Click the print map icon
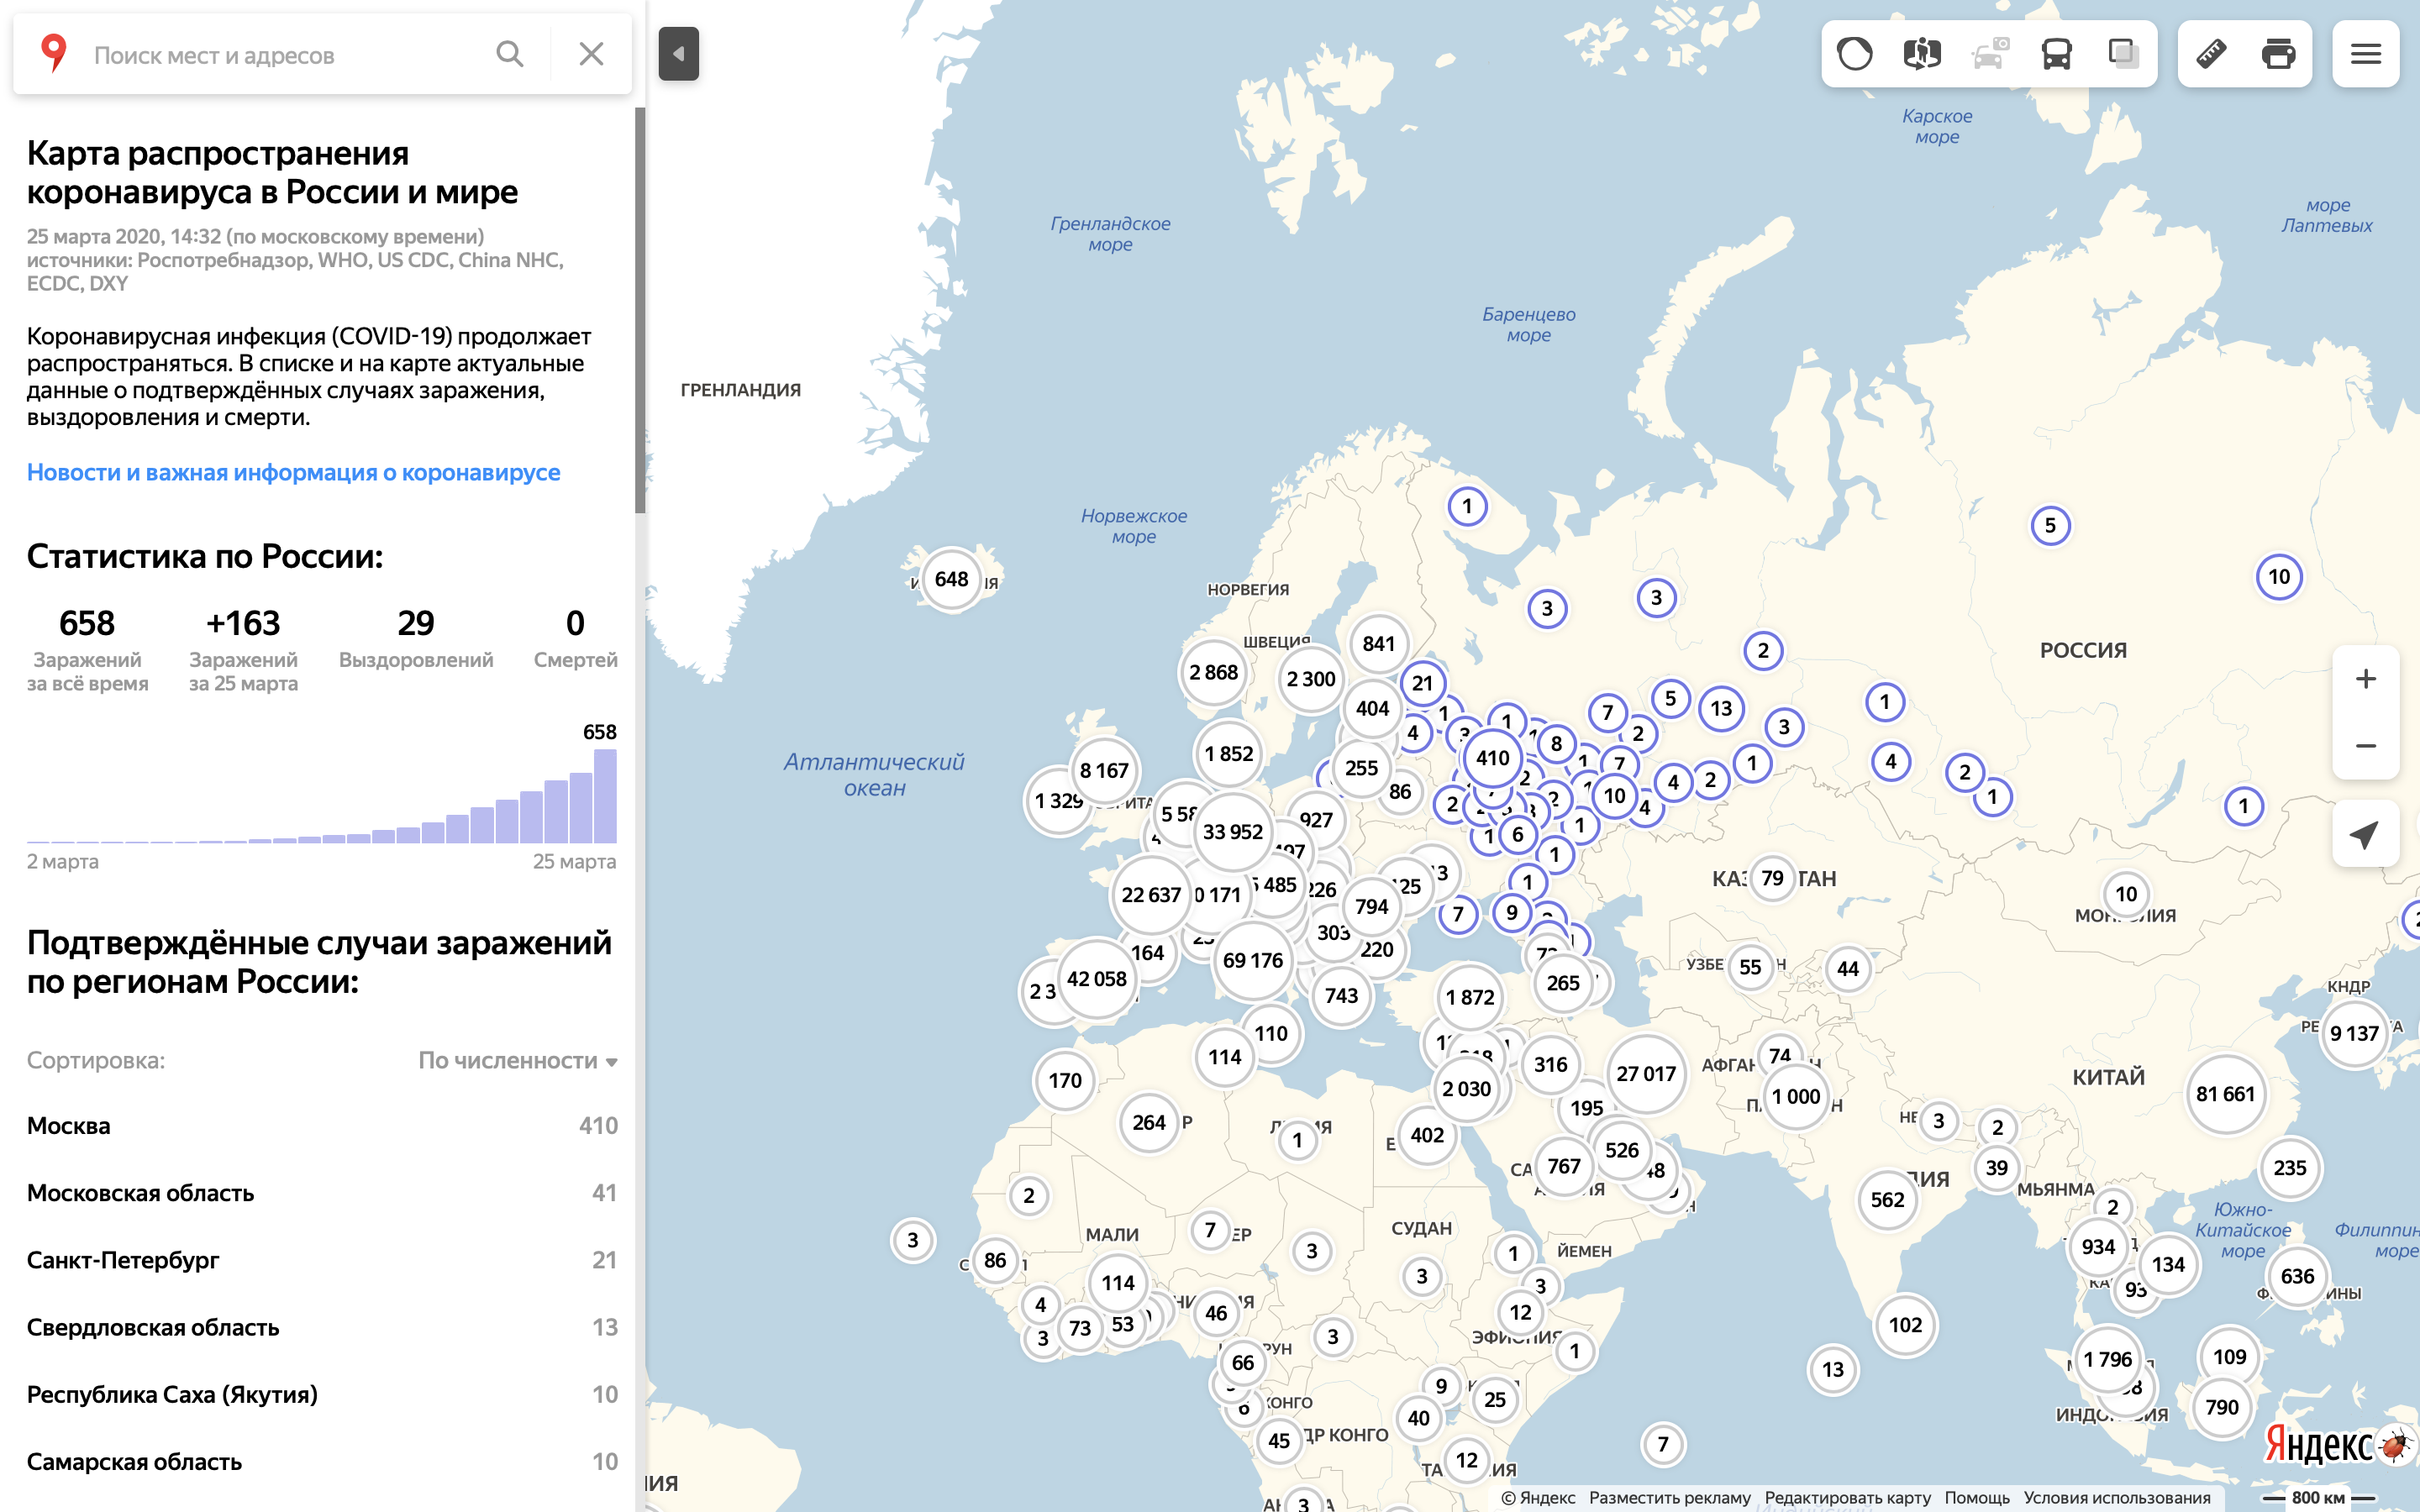This screenshot has height=1512, width=2420. pyautogui.click(x=2278, y=54)
